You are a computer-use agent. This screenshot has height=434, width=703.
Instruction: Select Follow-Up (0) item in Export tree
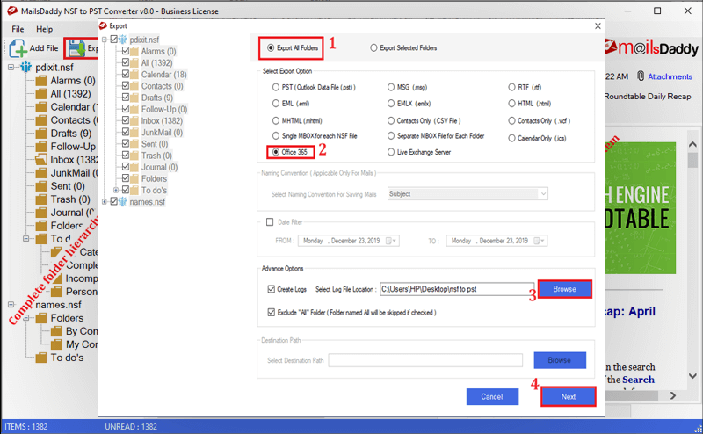coord(164,109)
